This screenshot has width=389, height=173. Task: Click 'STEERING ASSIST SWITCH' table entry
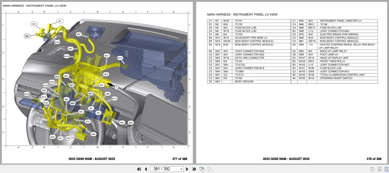(336, 78)
